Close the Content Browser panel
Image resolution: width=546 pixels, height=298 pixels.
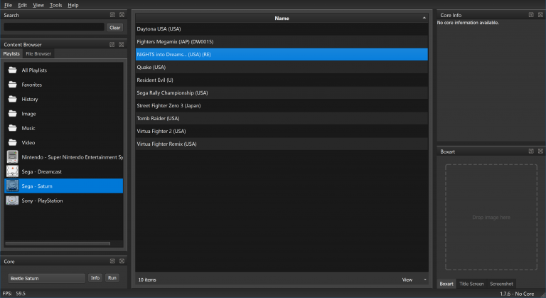pyautogui.click(x=122, y=44)
